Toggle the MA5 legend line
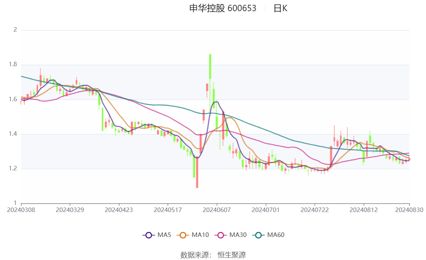This screenshot has width=426, height=260. coord(157,235)
